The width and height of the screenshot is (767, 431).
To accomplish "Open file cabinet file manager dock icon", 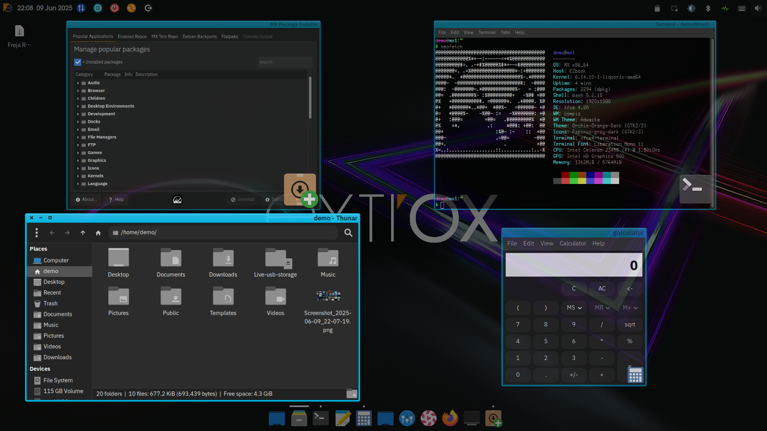I will tap(299, 418).
